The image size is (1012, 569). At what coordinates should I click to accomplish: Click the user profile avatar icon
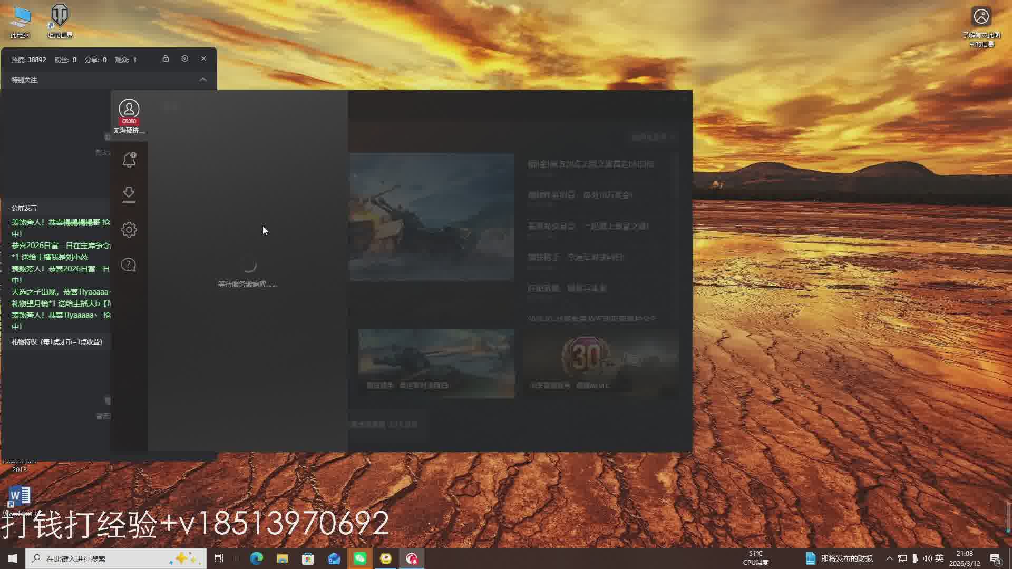click(x=129, y=109)
